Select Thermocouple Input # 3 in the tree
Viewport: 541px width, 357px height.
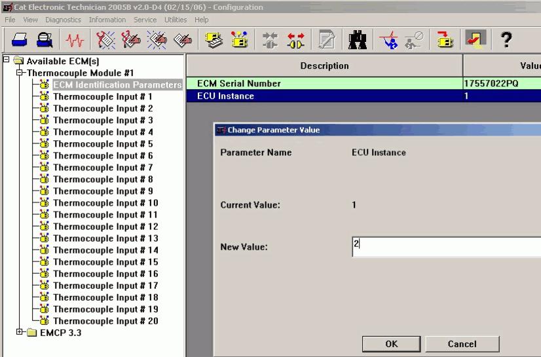coord(103,120)
